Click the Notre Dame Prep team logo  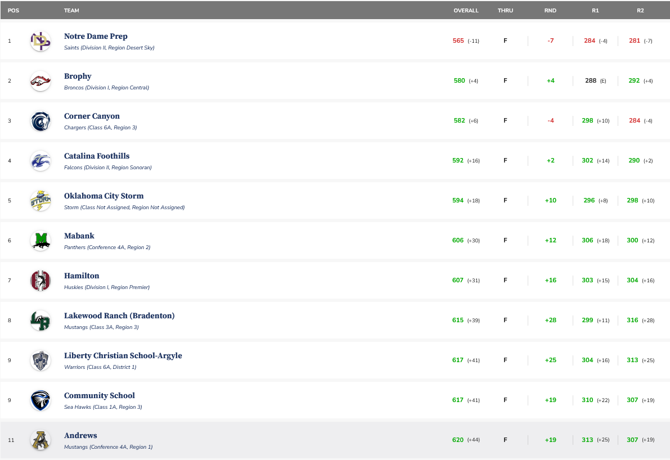point(41,41)
